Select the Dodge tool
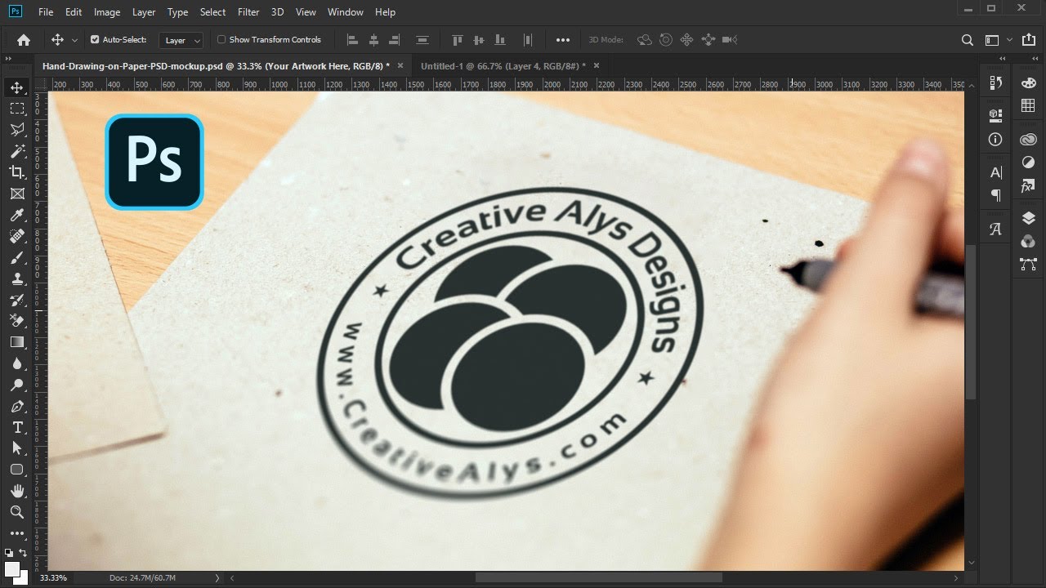Viewport: 1046px width, 588px height. coord(16,385)
